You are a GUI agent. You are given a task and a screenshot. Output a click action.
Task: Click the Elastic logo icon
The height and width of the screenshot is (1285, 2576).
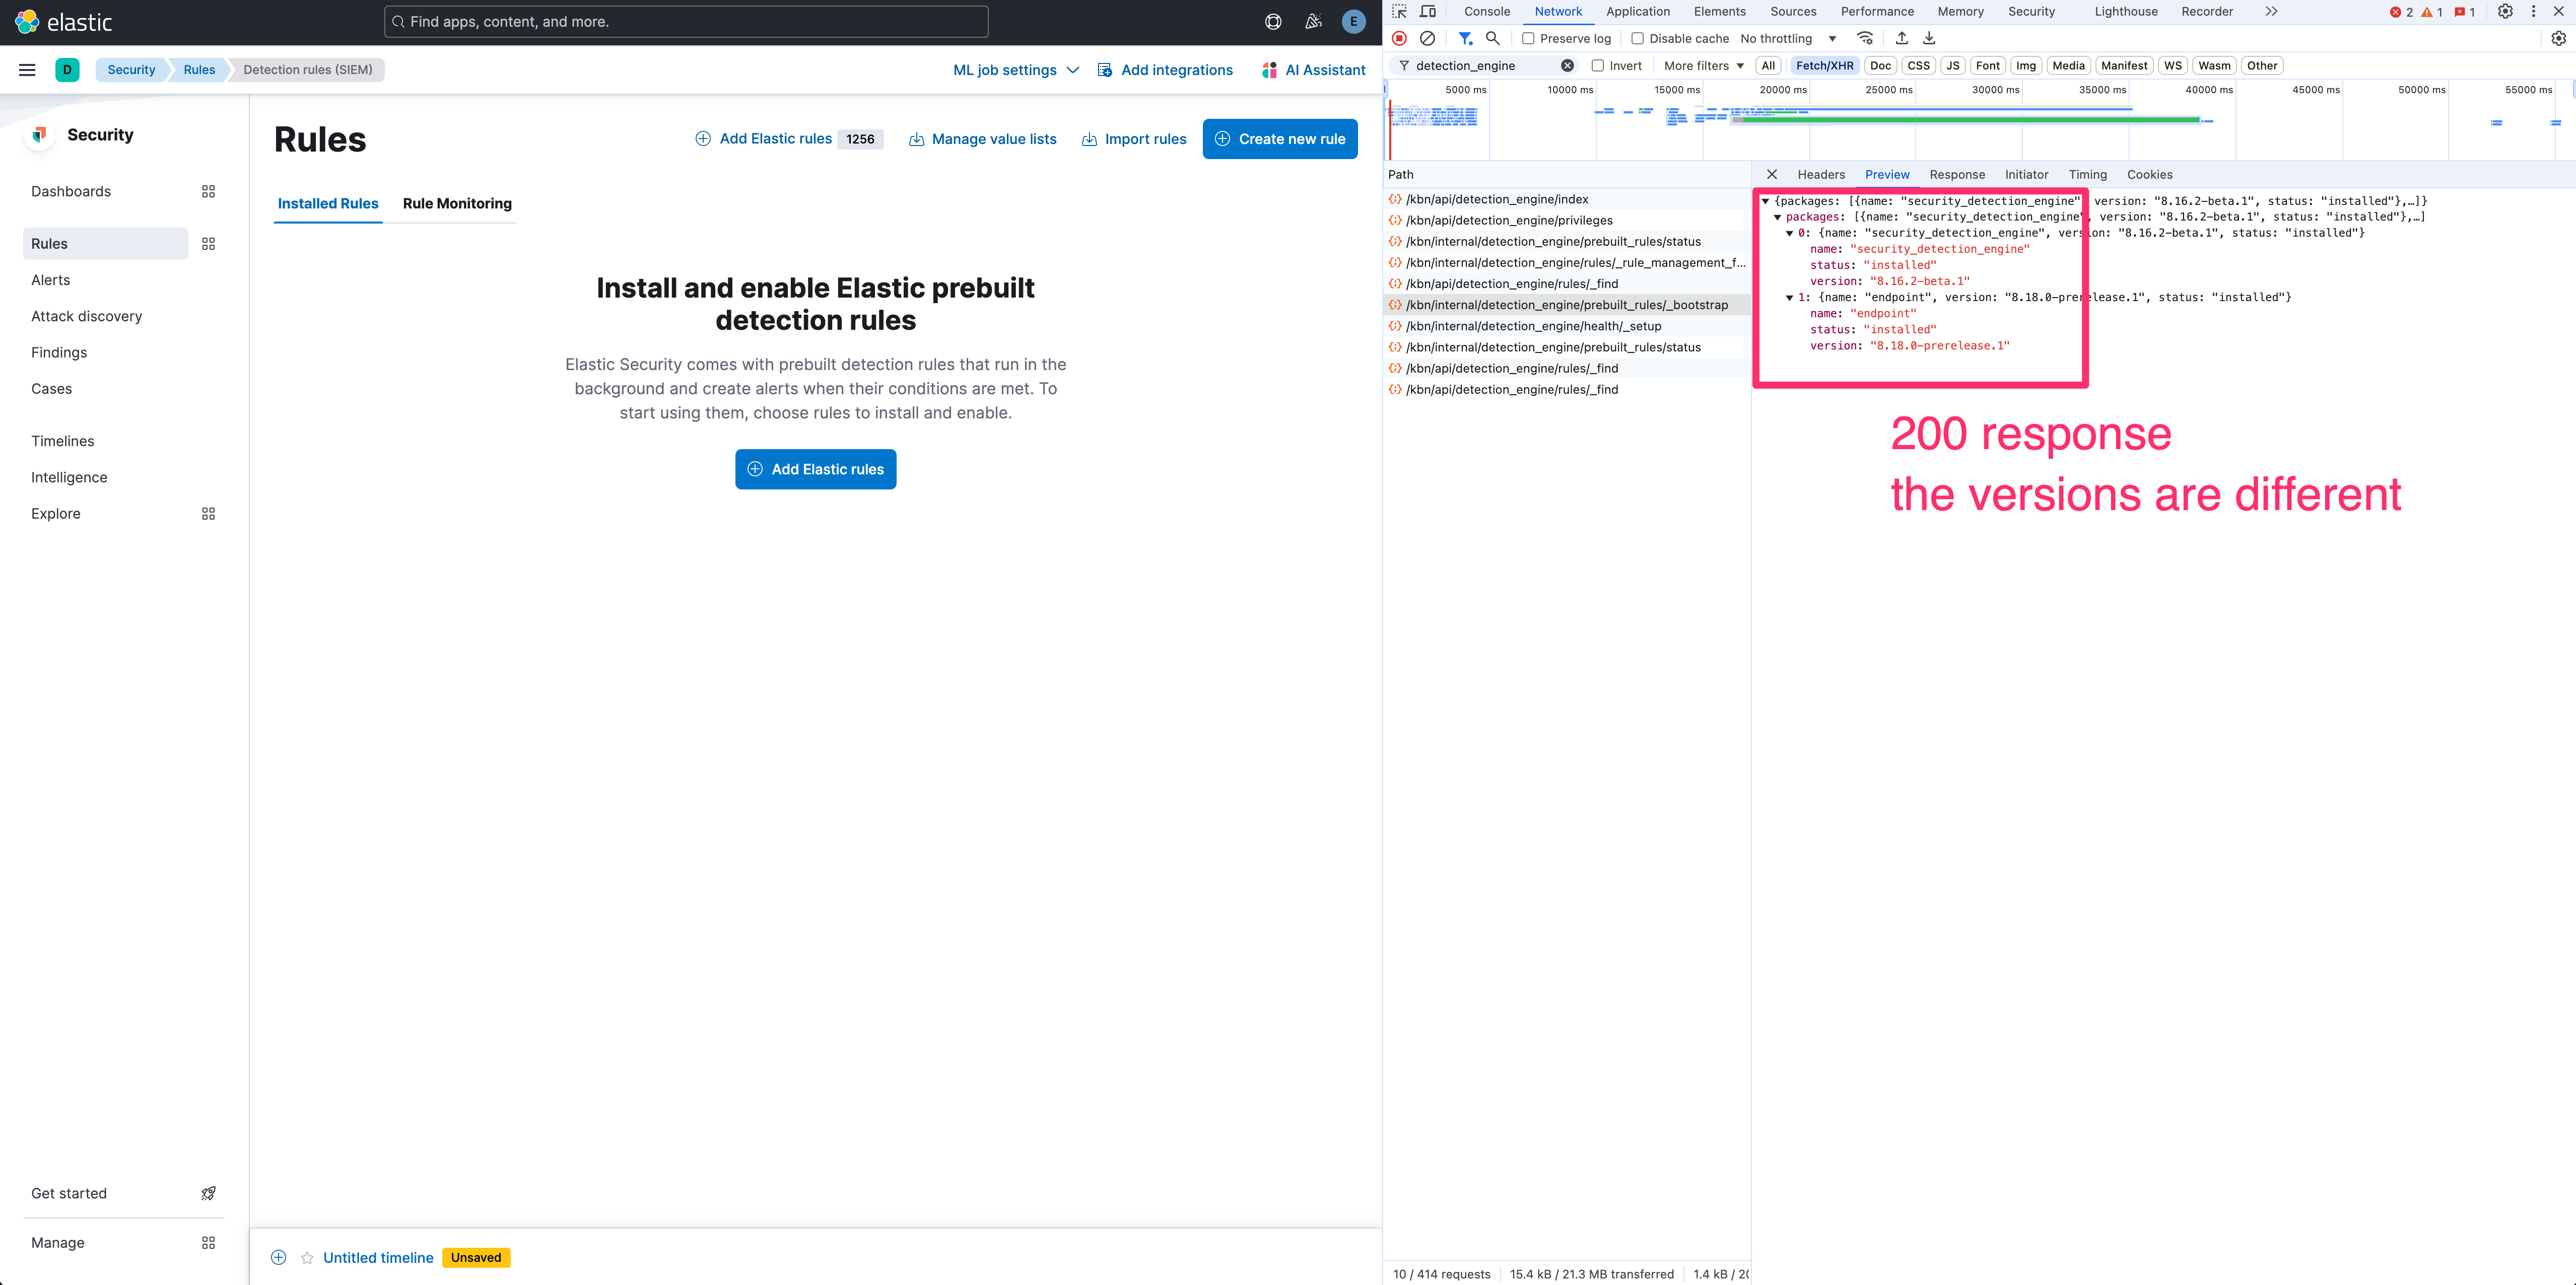(27, 21)
